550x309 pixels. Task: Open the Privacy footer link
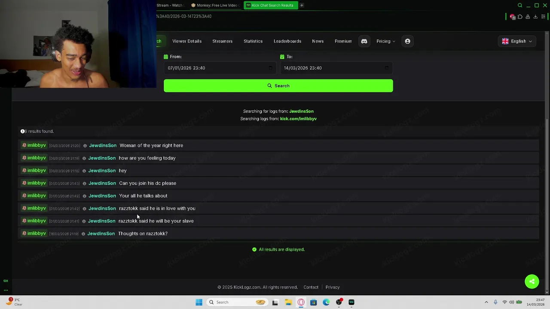click(333, 287)
